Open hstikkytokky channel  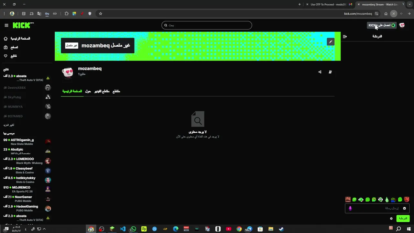(27, 180)
